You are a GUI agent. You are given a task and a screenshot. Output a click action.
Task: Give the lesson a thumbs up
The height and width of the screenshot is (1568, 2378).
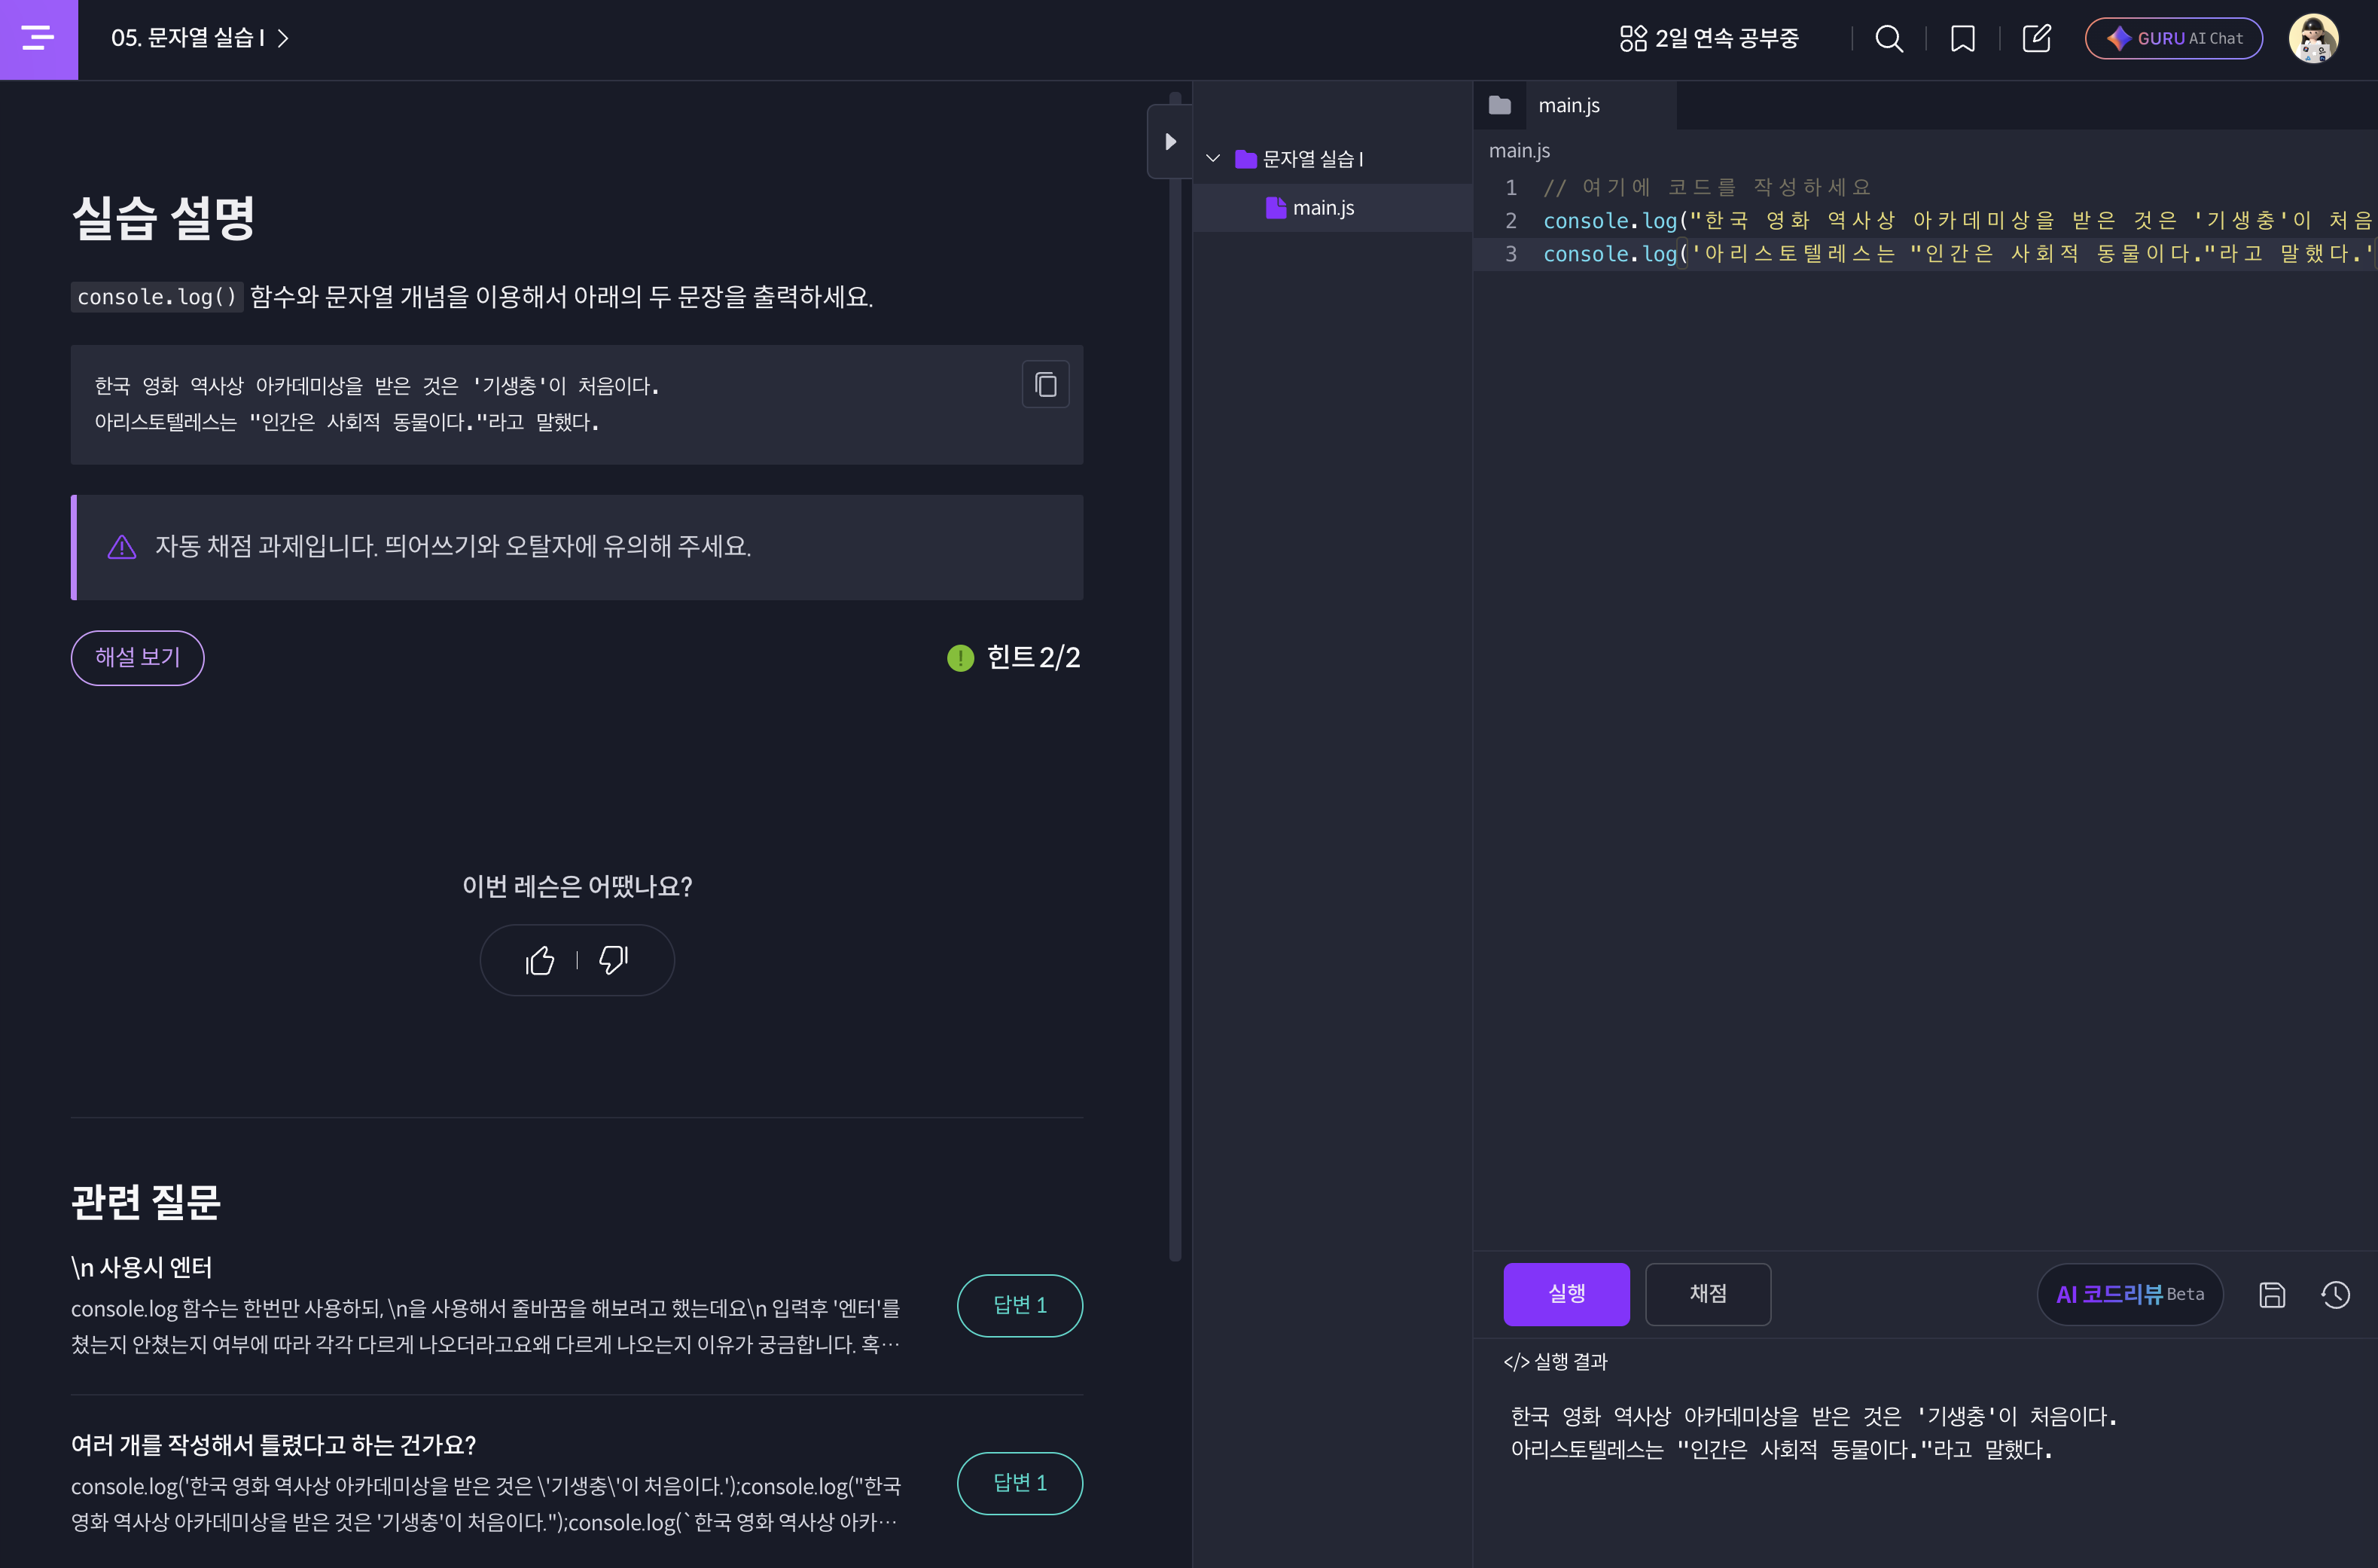[540, 960]
